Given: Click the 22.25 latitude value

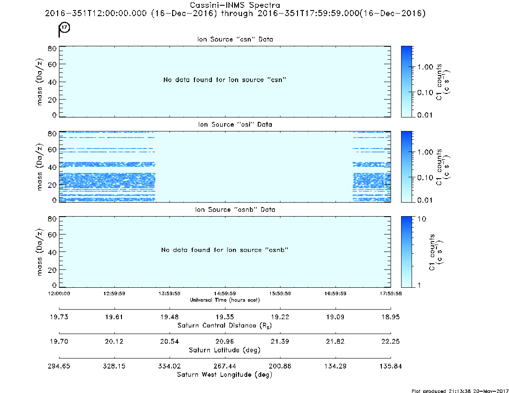Looking at the screenshot, I should point(391,341).
